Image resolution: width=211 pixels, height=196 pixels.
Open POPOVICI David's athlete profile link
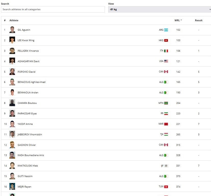tap(26, 72)
